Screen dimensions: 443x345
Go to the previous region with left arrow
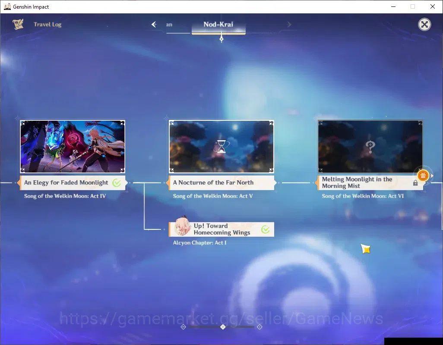click(154, 25)
